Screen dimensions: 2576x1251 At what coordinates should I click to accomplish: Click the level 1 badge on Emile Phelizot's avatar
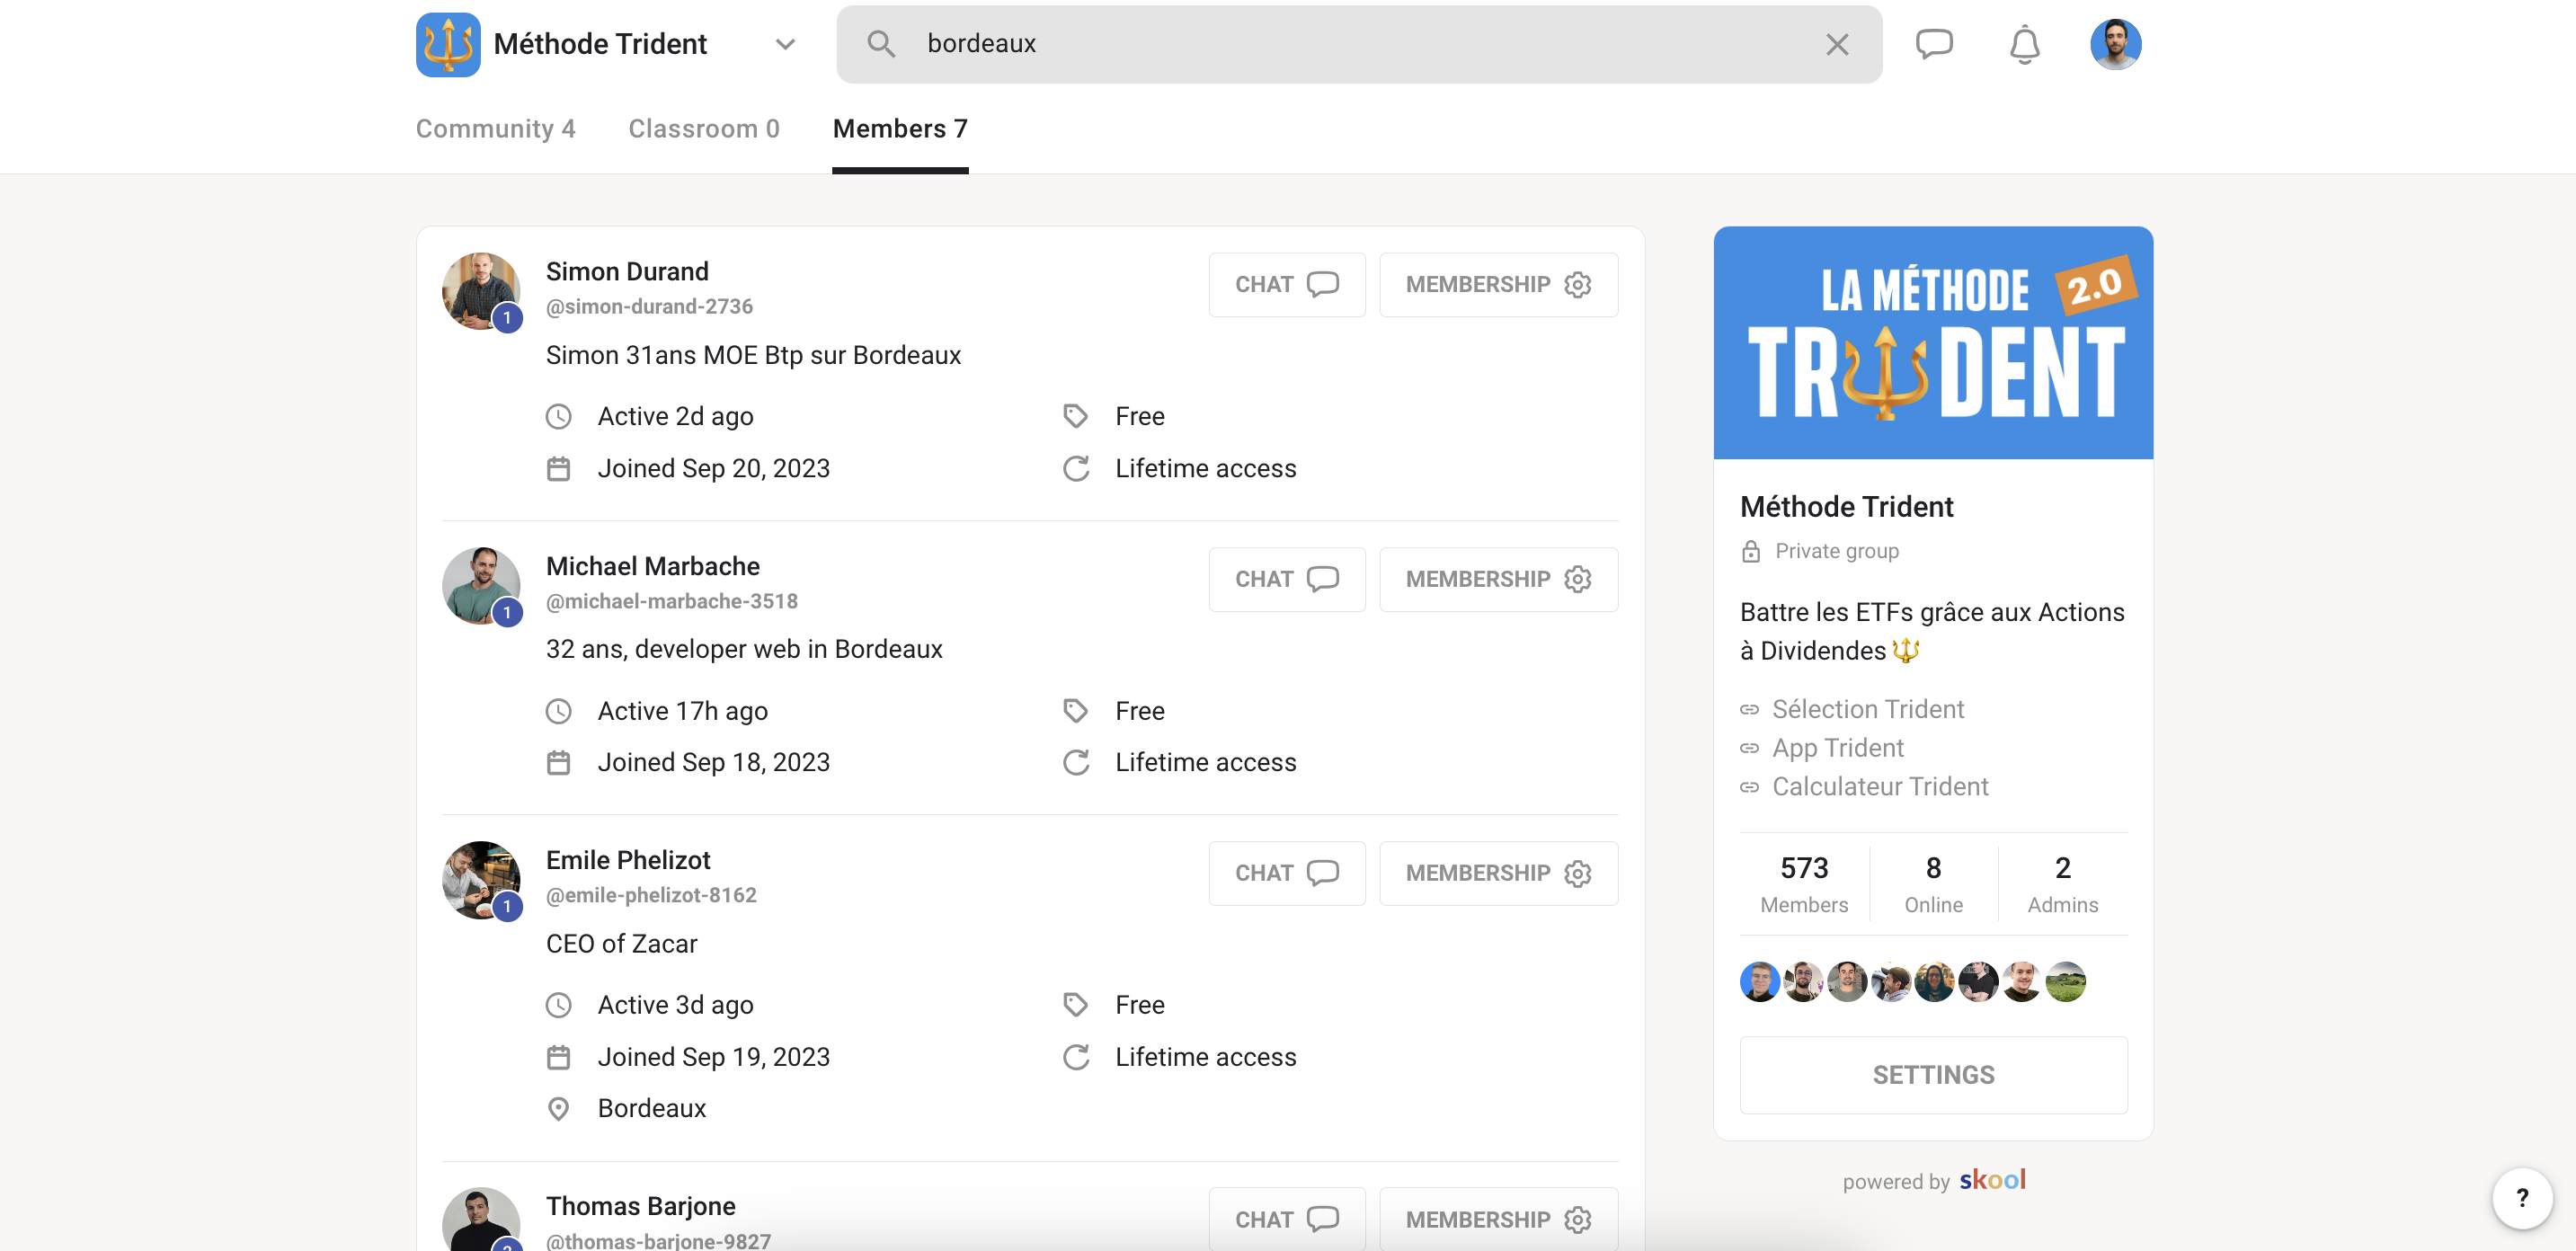coord(507,907)
